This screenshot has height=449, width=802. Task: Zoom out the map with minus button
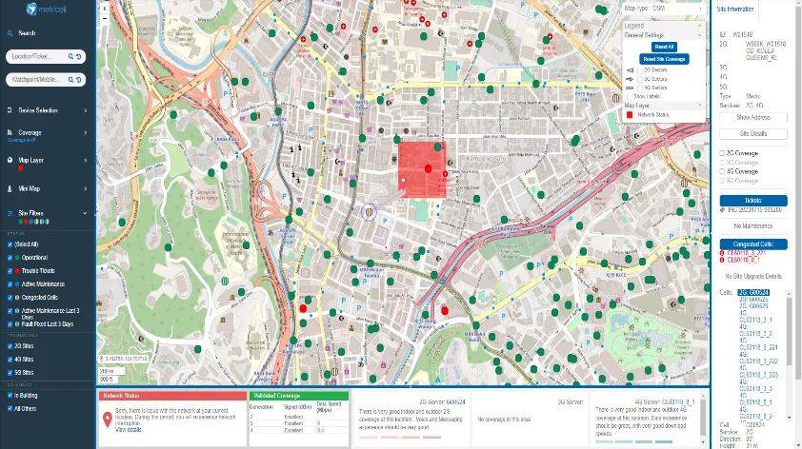click(x=105, y=18)
